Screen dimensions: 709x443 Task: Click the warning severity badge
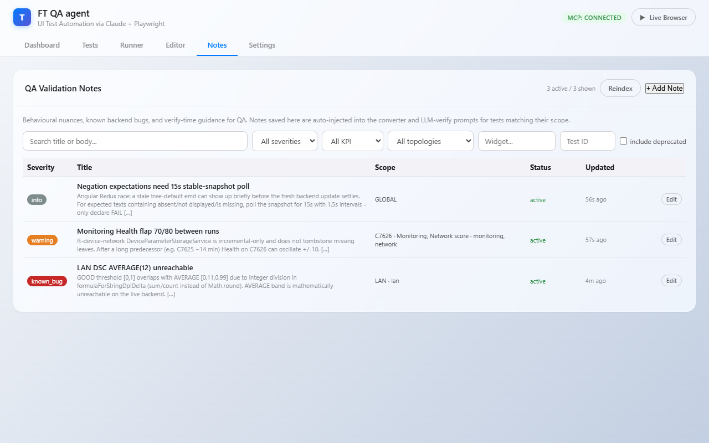42,240
